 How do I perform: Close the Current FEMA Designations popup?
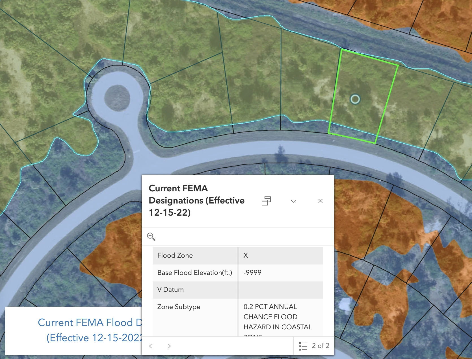point(320,201)
